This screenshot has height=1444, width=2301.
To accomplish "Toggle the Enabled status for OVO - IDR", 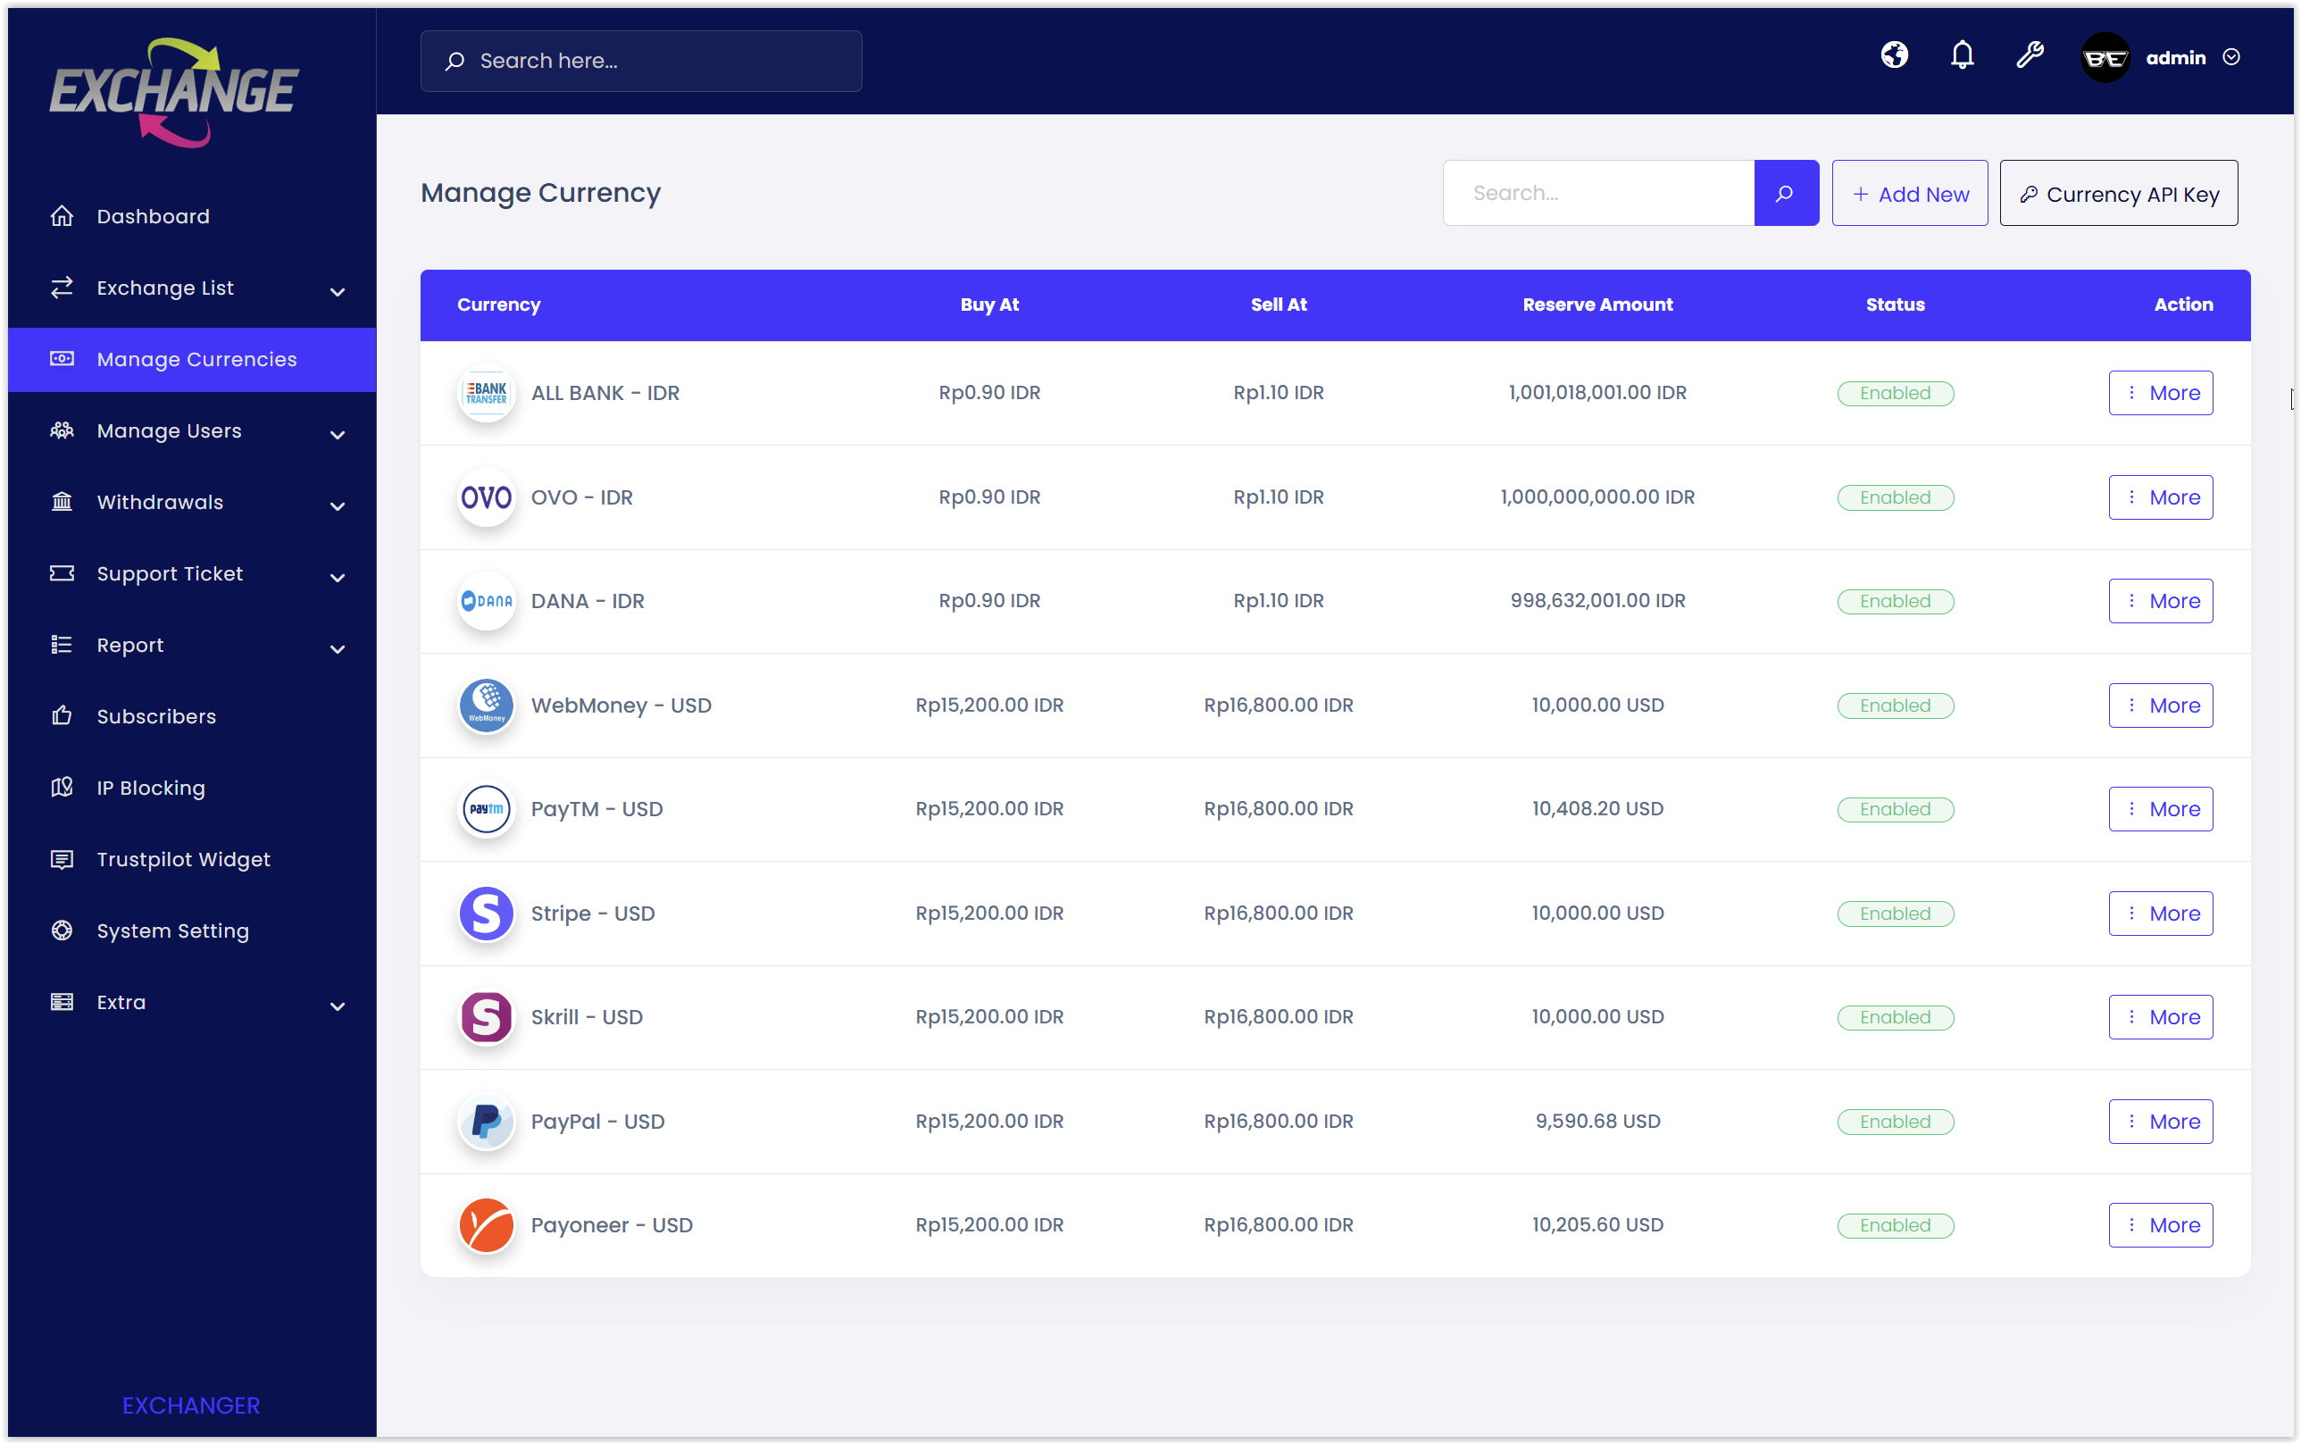I will pyautogui.click(x=1894, y=497).
